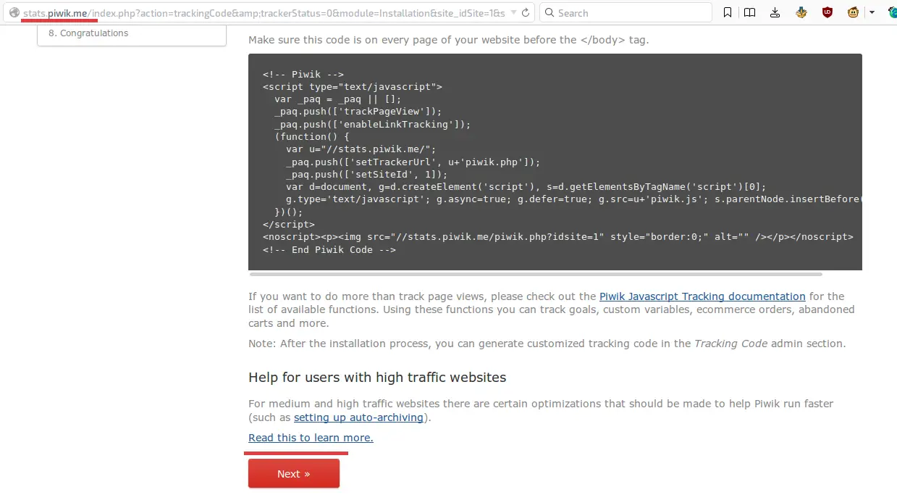Viewport: 897px width, 495px height.
Task: Click the package box extension icon
Action: (801, 12)
